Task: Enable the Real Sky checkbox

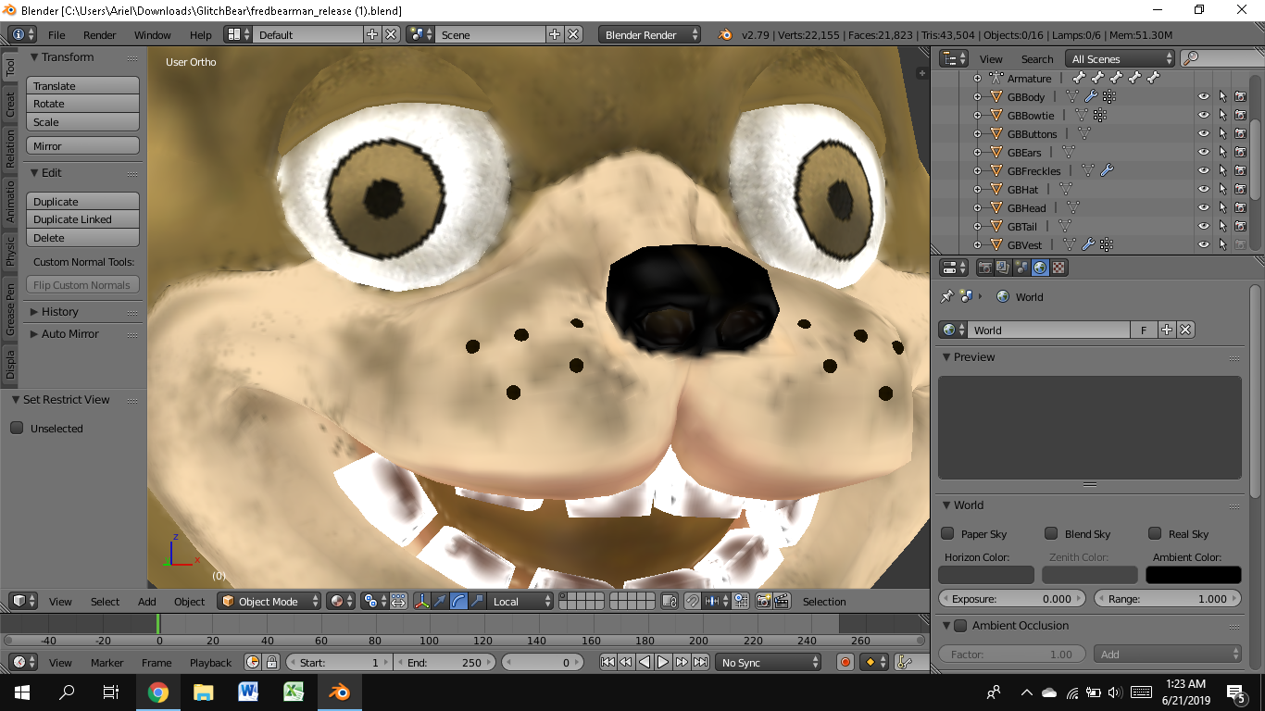Action: pos(1155,533)
